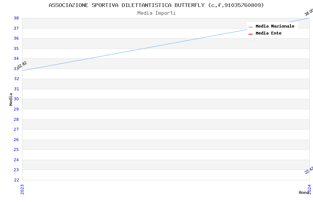Click the 35 y-axis tick label
This screenshot has height=202, width=313.
pyautogui.click(x=16, y=48)
